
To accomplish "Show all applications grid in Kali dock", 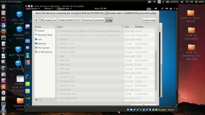I will click(x=28, y=104).
